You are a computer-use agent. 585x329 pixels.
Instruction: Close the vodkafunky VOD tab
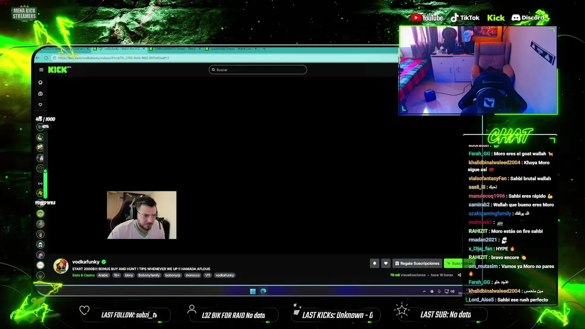point(144,48)
